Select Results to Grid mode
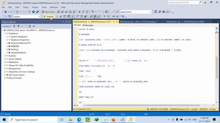Viewport: 220px width, 123px height. (x=95, y=16)
